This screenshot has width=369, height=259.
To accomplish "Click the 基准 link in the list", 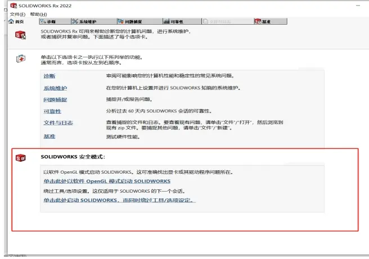I will (49, 137).
